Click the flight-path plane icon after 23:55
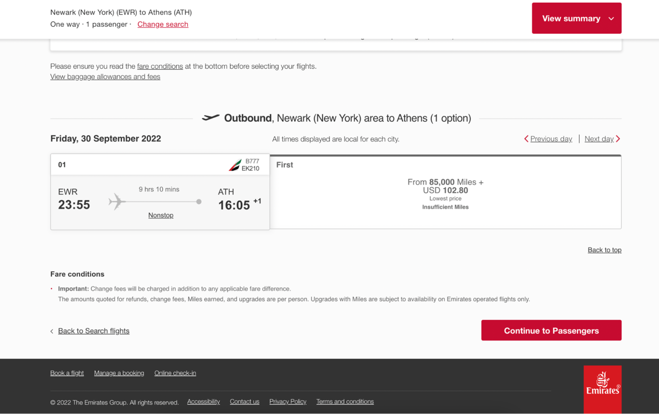The height and width of the screenshot is (414, 659). tap(117, 201)
